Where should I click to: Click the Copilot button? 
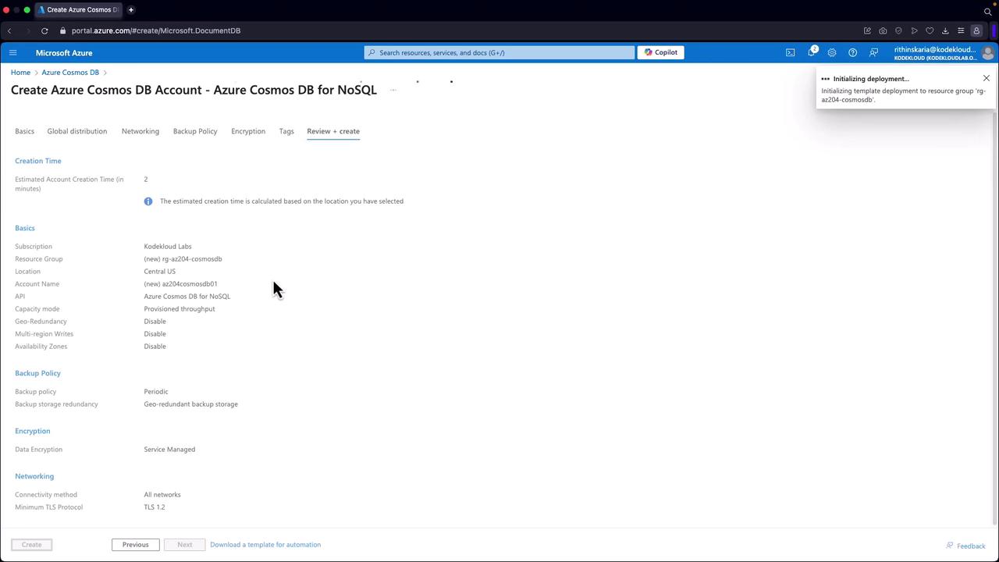(661, 52)
